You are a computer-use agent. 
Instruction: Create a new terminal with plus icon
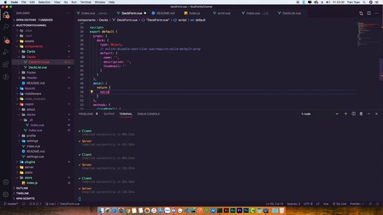coord(346,113)
